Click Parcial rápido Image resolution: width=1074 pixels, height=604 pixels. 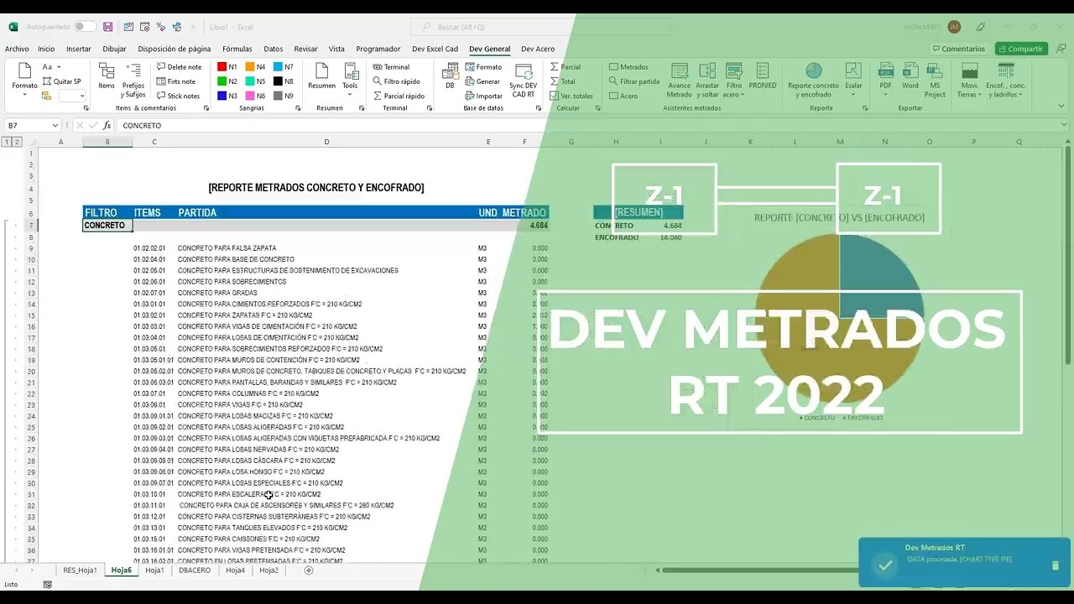(x=399, y=96)
